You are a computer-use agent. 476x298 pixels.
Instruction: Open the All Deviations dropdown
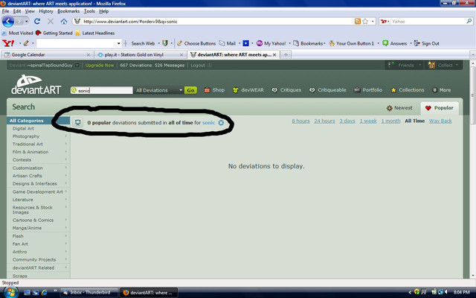[x=158, y=90]
